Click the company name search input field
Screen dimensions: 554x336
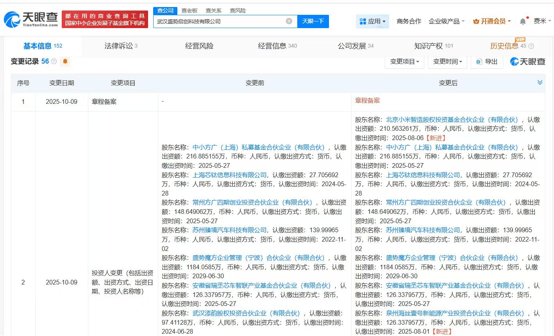pyautogui.click(x=219, y=21)
